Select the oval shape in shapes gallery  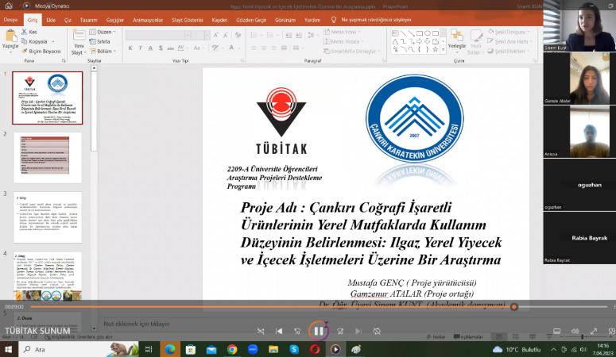(x=427, y=33)
